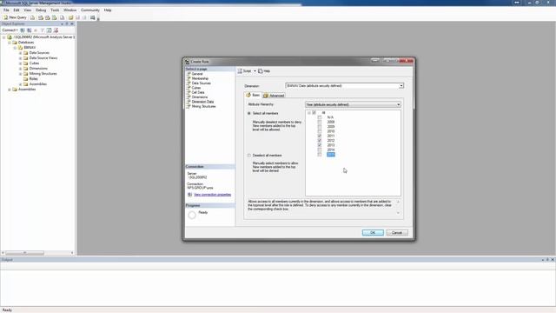Click the connect server icon in Object Explorer
This screenshot has width=556, height=313.
pyautogui.click(x=23, y=30)
